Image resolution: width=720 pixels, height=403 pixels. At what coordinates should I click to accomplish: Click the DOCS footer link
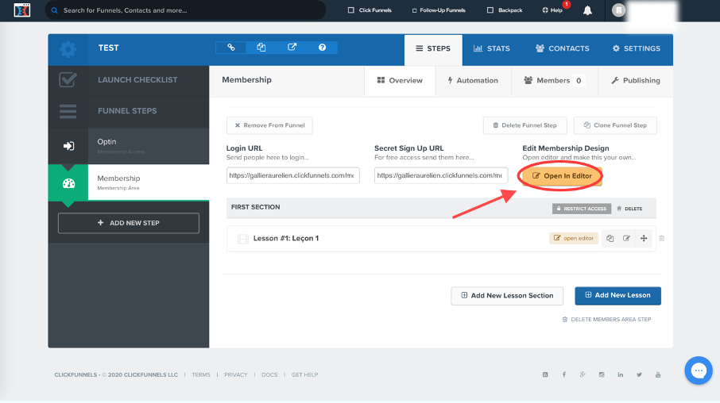[269, 375]
